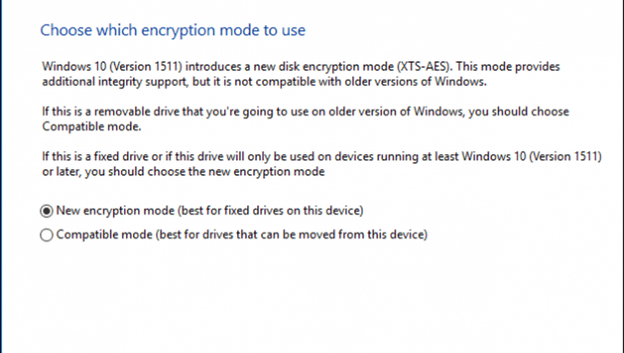Click "(best for fixed drives on this device)" text
The height and width of the screenshot is (353, 624).
click(x=270, y=211)
